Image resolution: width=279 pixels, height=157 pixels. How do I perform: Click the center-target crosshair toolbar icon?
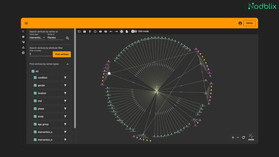click(95, 31)
